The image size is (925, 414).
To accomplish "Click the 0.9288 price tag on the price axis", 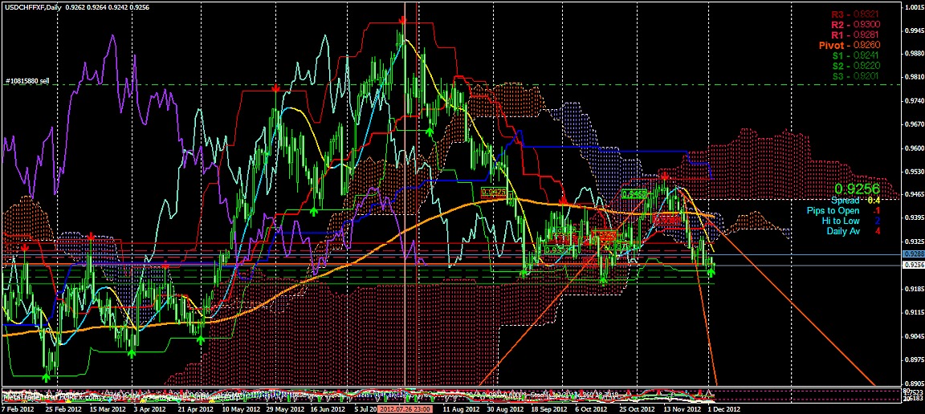I will pos(914,254).
